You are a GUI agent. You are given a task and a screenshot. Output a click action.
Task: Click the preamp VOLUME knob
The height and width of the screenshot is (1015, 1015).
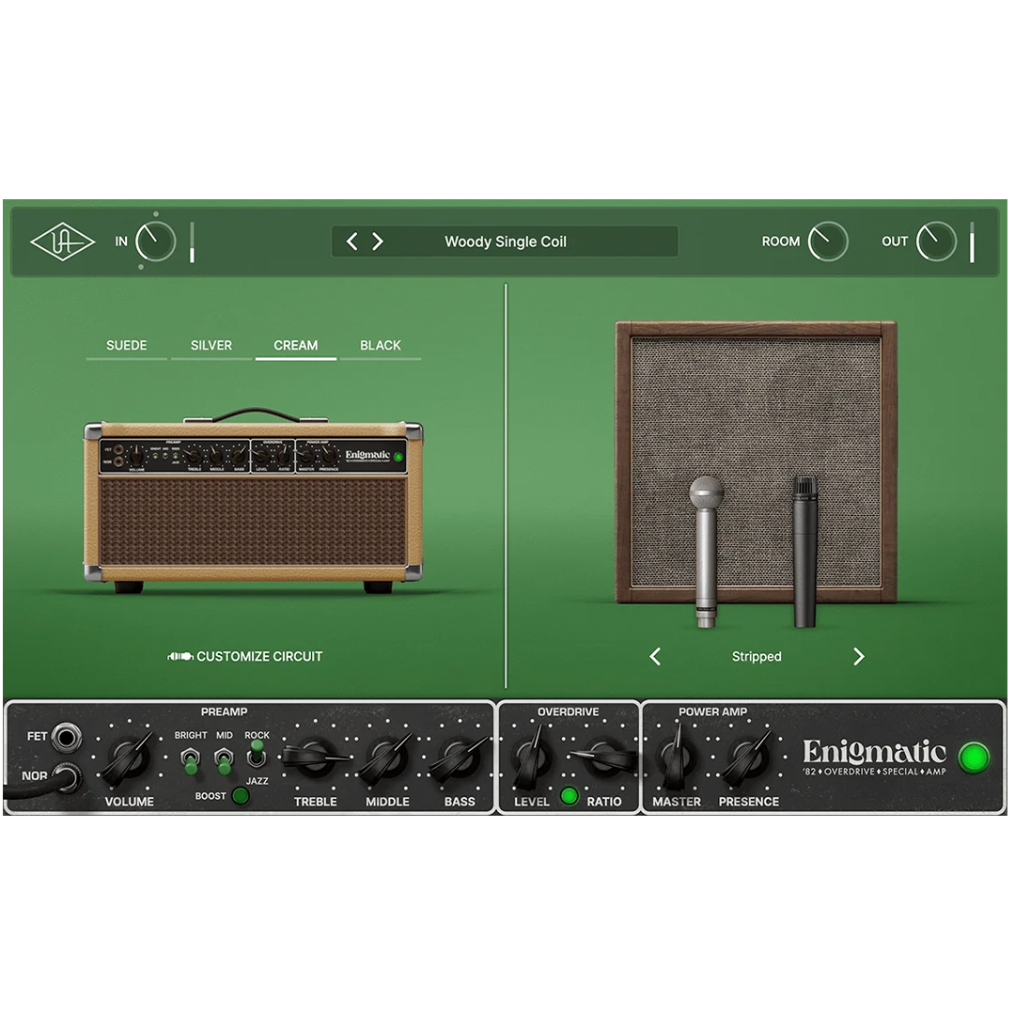(128, 757)
